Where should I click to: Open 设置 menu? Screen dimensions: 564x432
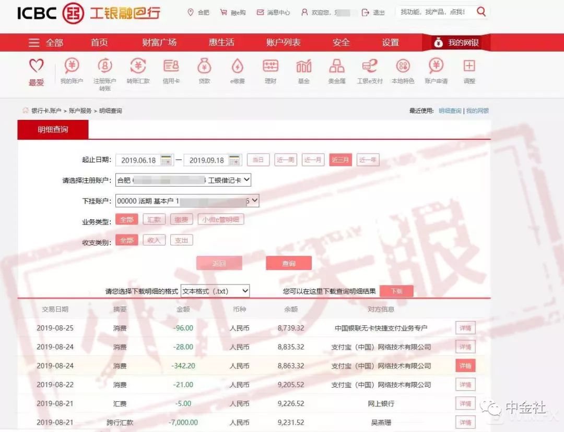tap(391, 42)
